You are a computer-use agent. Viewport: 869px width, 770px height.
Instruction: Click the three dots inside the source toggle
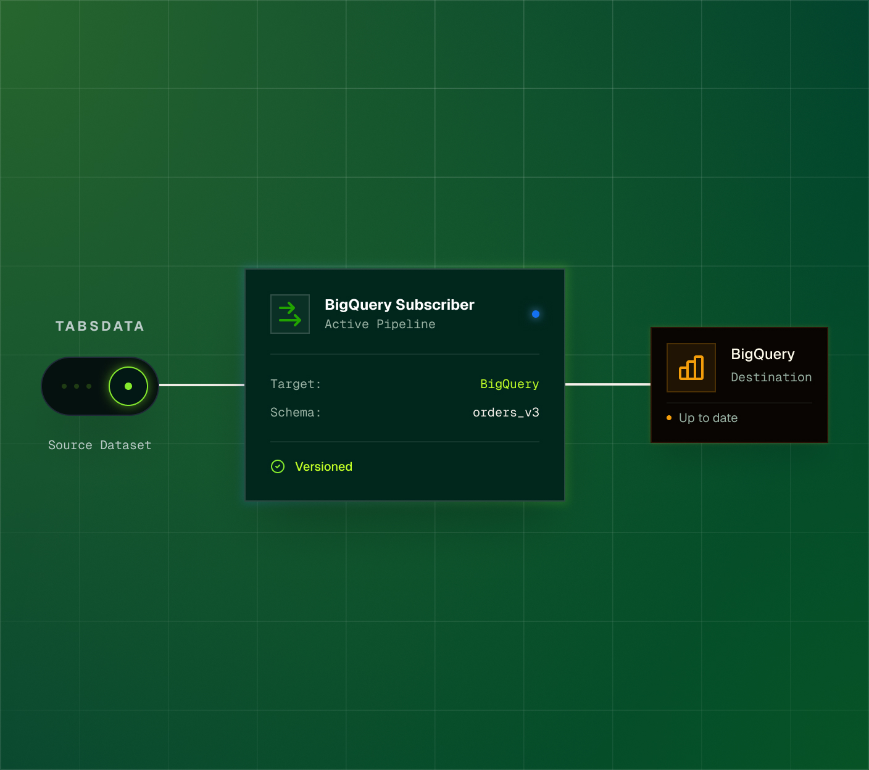pyautogui.click(x=77, y=386)
